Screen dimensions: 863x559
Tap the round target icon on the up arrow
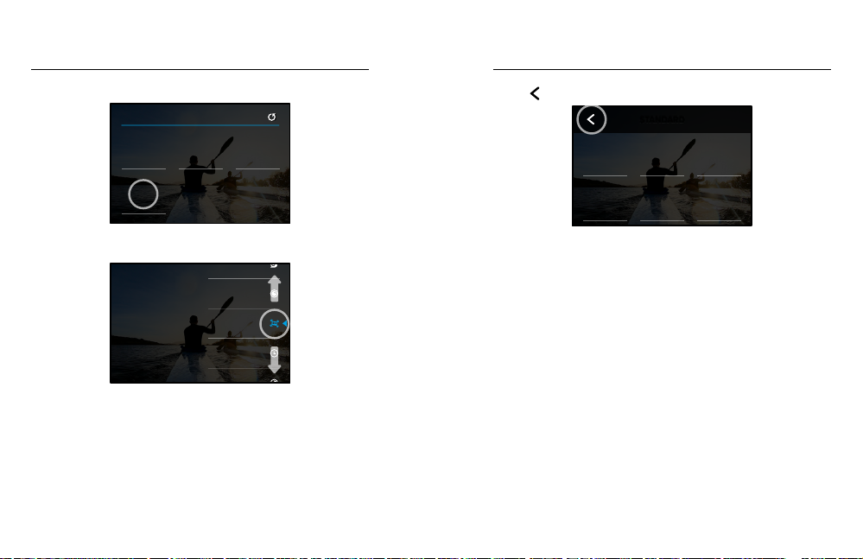[274, 294]
